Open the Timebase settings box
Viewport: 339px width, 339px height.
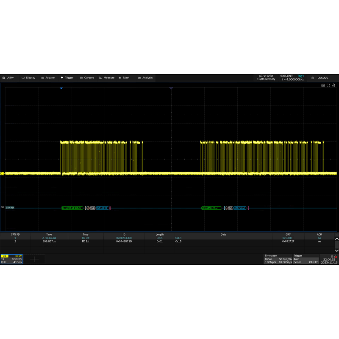point(278,259)
